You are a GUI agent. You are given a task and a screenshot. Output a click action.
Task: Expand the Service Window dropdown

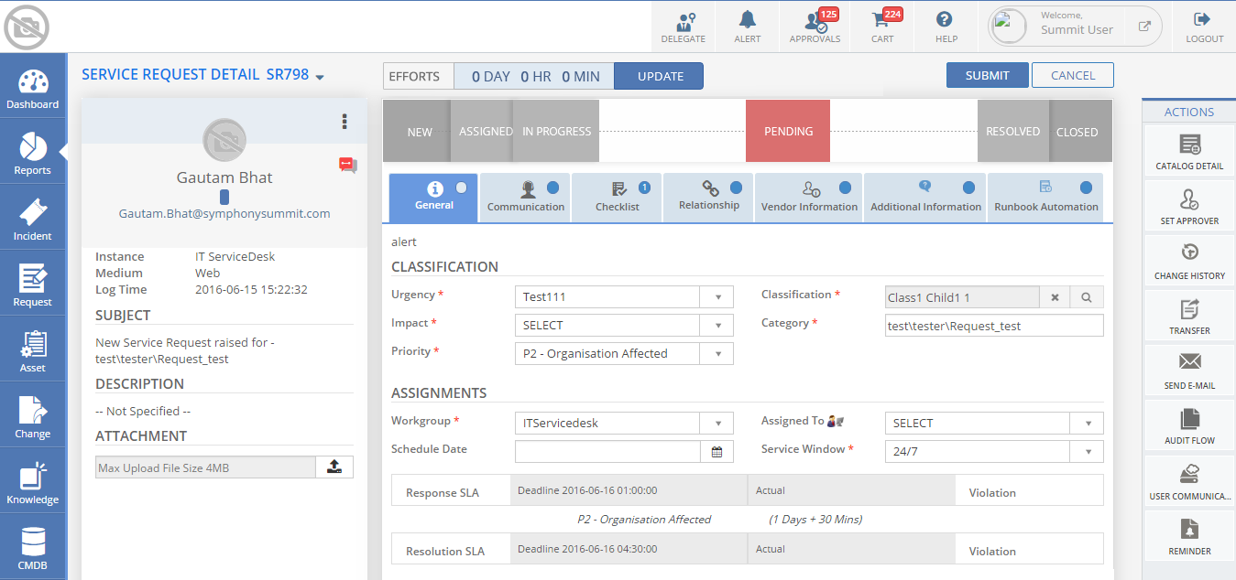click(1088, 451)
